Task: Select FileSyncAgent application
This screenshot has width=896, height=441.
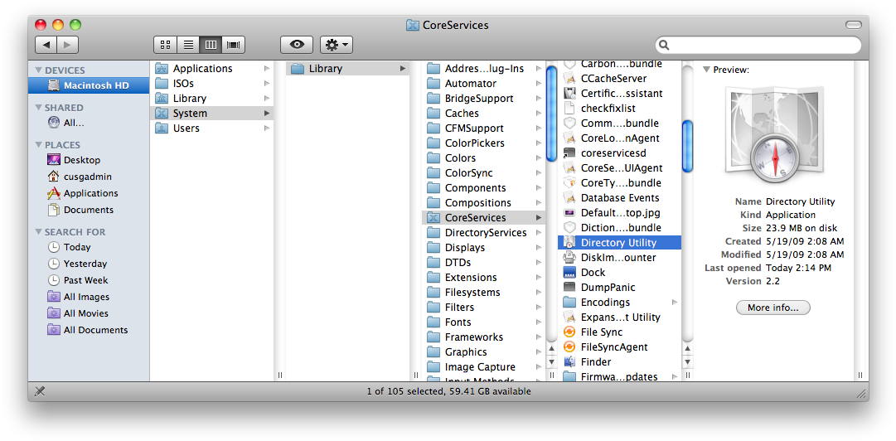Action: click(619, 346)
